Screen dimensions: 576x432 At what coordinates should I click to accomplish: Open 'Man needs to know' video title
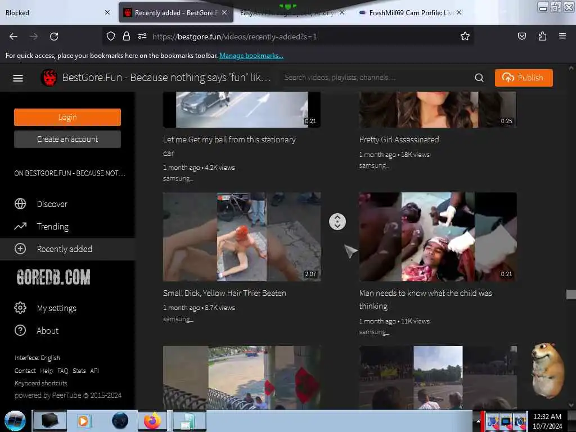[x=425, y=299]
